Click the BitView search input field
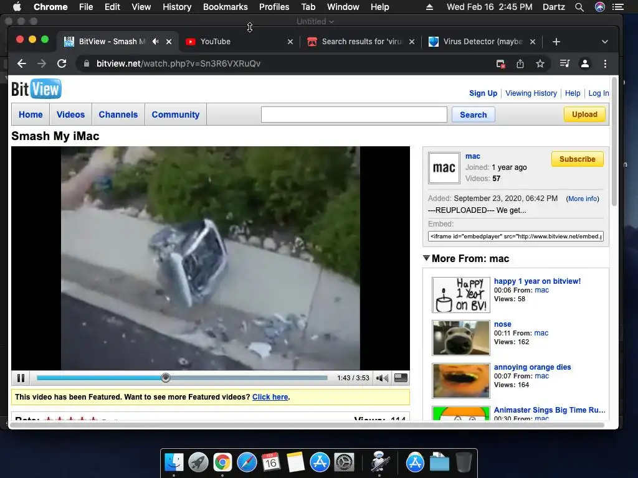The height and width of the screenshot is (478, 638). (x=354, y=115)
